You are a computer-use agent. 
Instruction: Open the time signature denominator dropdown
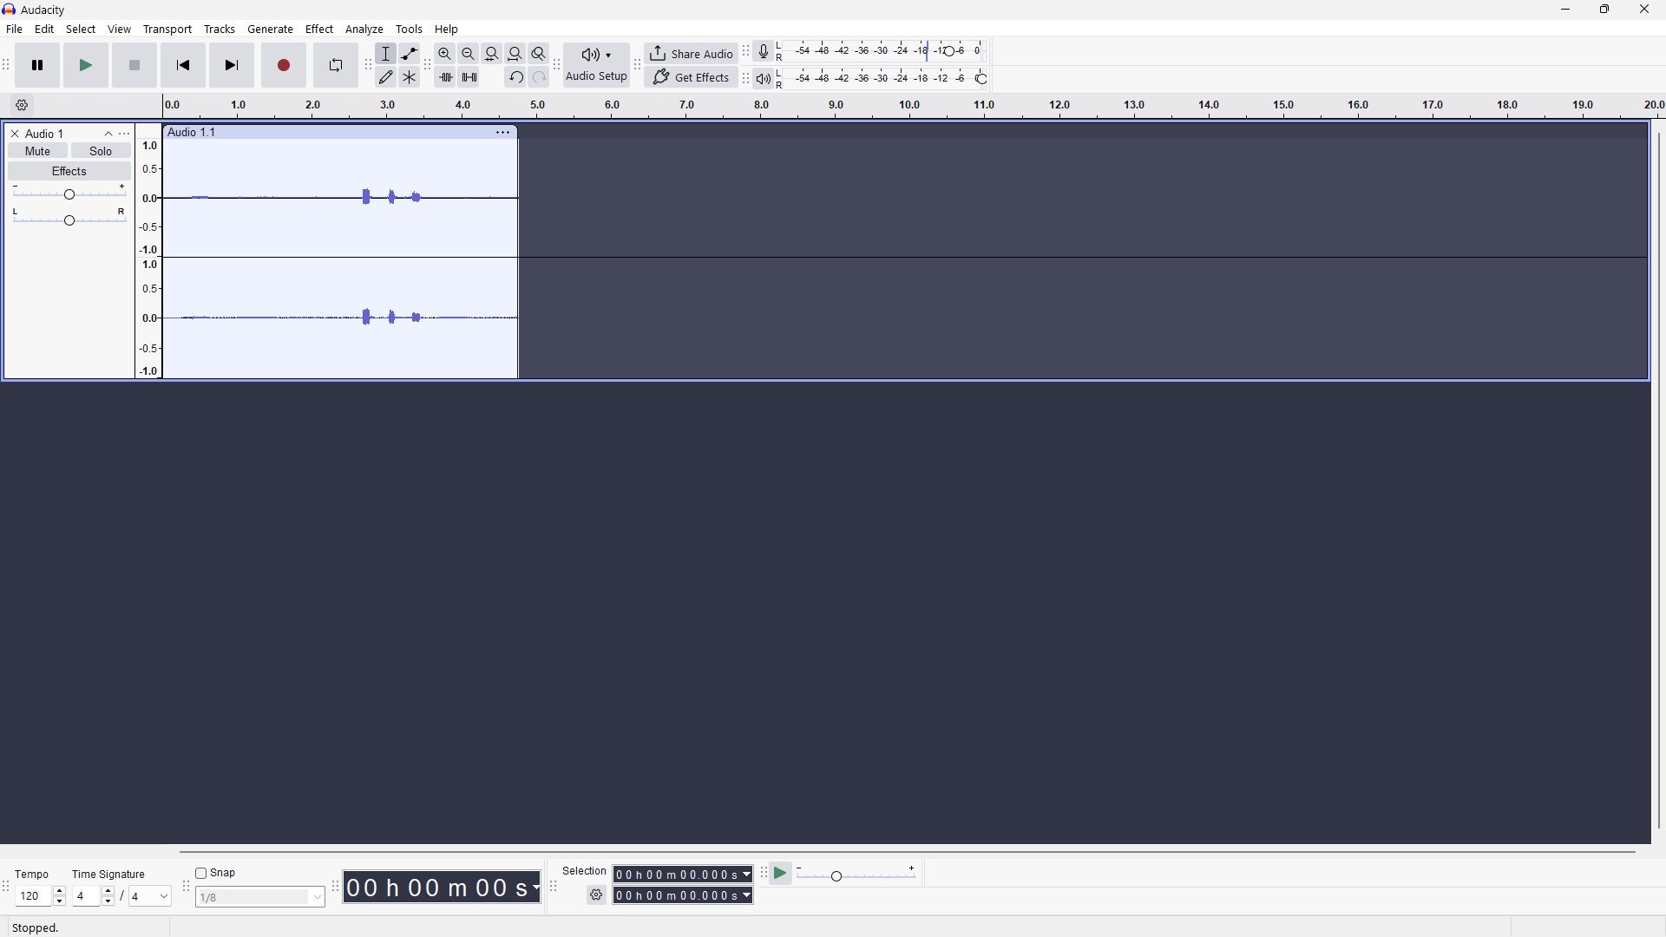pyautogui.click(x=150, y=896)
